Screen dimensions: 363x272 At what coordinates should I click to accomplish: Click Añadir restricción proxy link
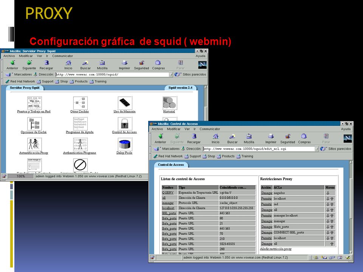coord(276,249)
